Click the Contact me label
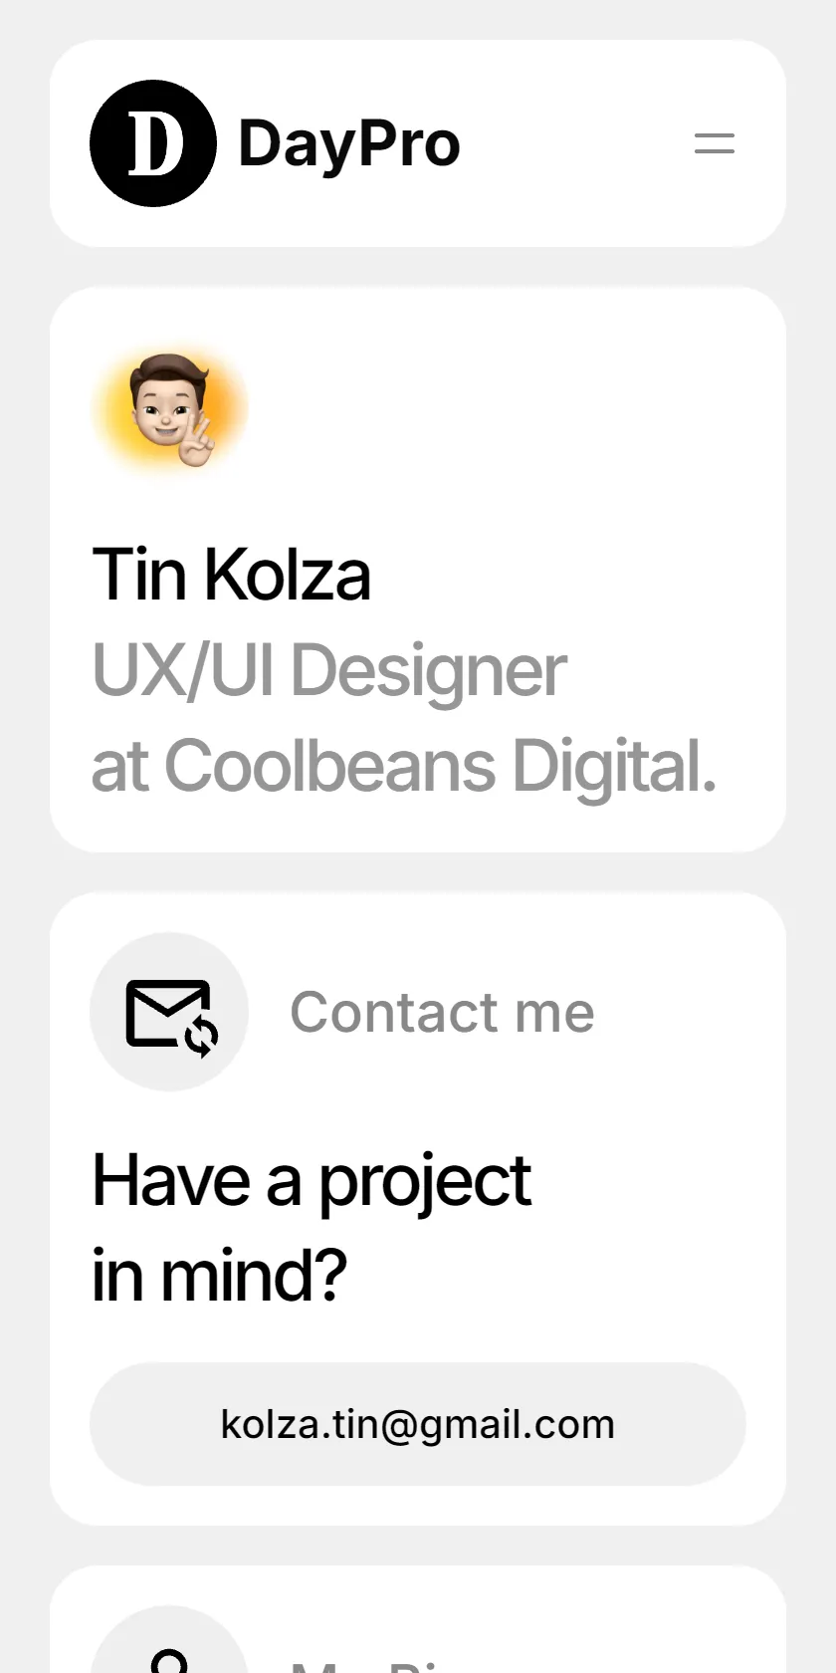836x1673 pixels. point(442,1013)
